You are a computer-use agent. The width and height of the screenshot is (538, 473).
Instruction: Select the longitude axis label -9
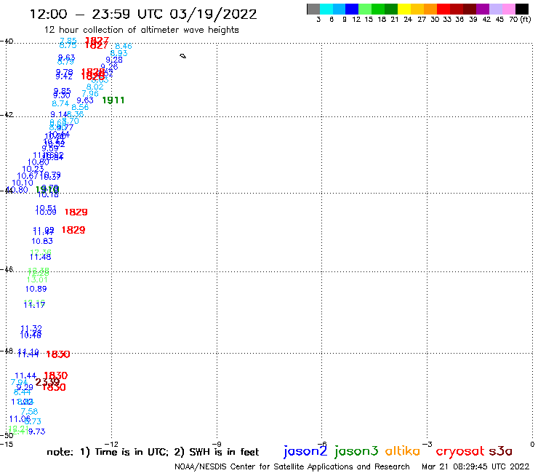(x=217, y=444)
